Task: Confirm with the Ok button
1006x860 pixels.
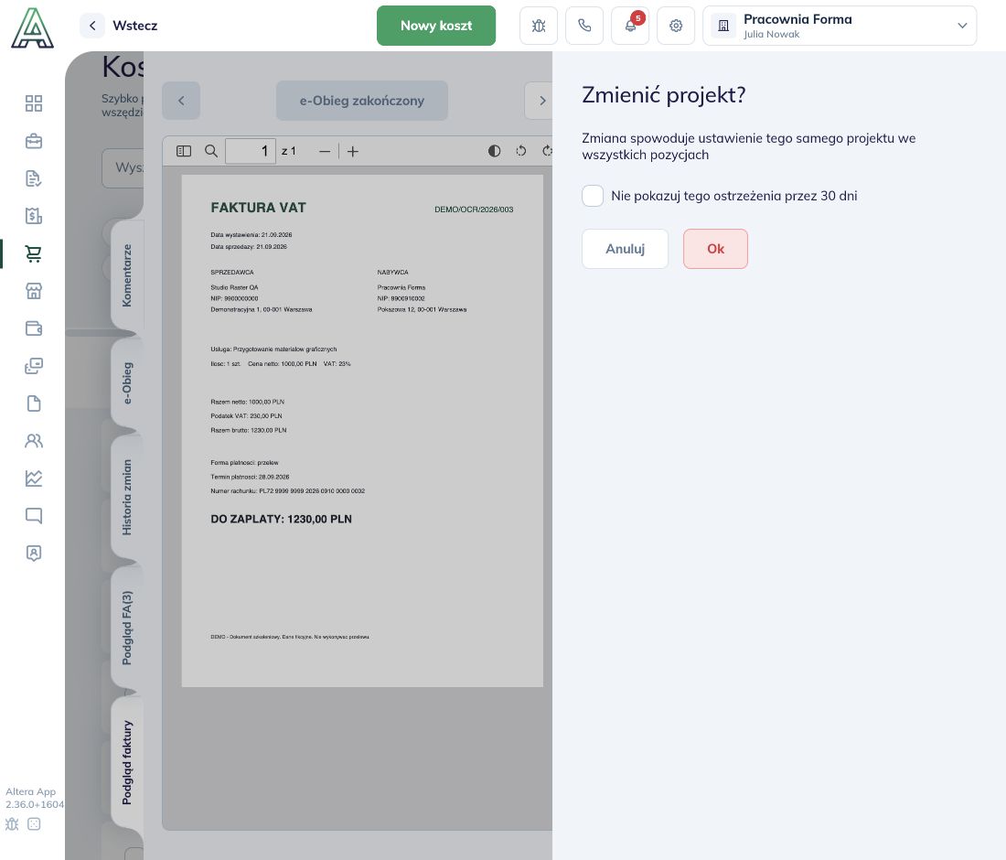Action: click(715, 249)
